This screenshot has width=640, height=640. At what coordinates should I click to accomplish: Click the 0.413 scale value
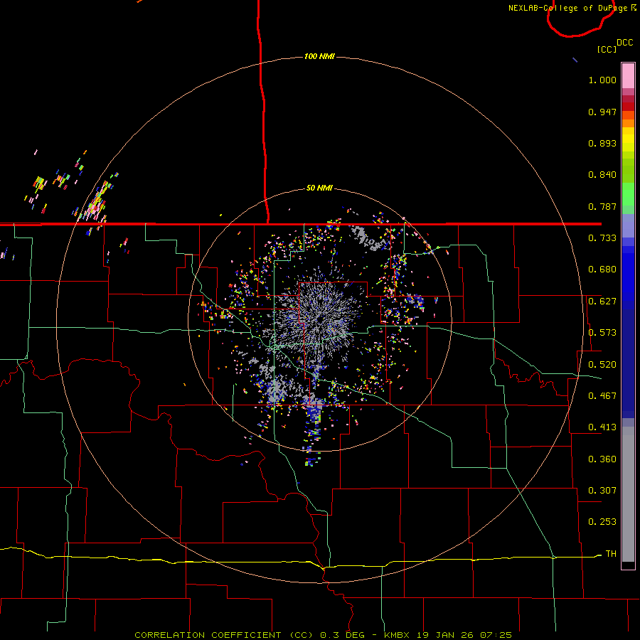602,427
